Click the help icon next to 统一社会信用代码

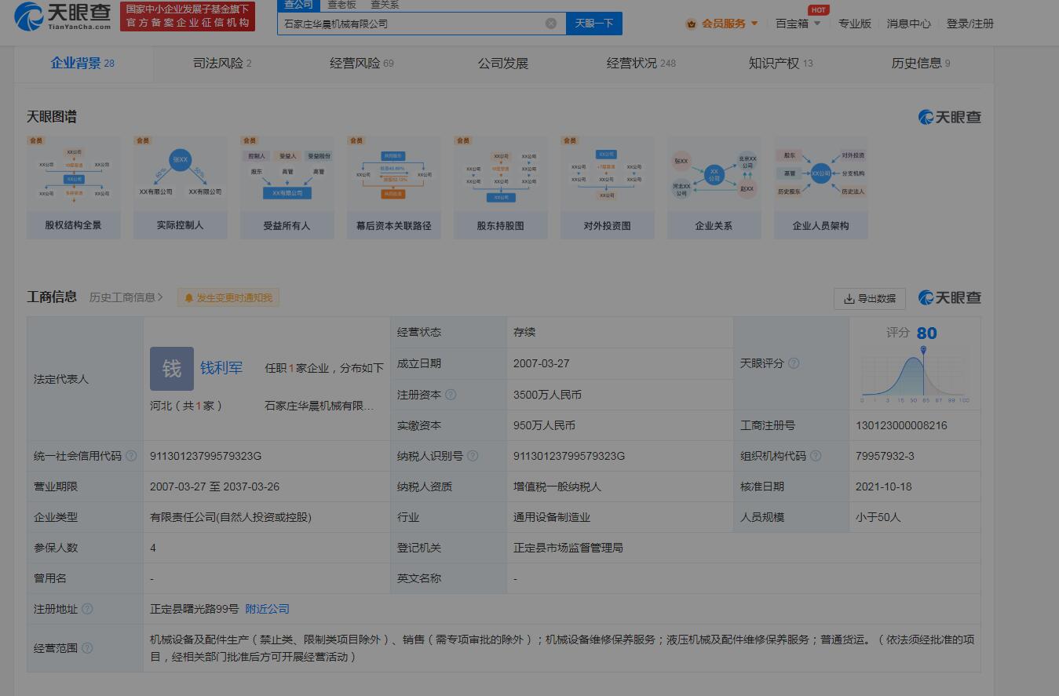[131, 456]
